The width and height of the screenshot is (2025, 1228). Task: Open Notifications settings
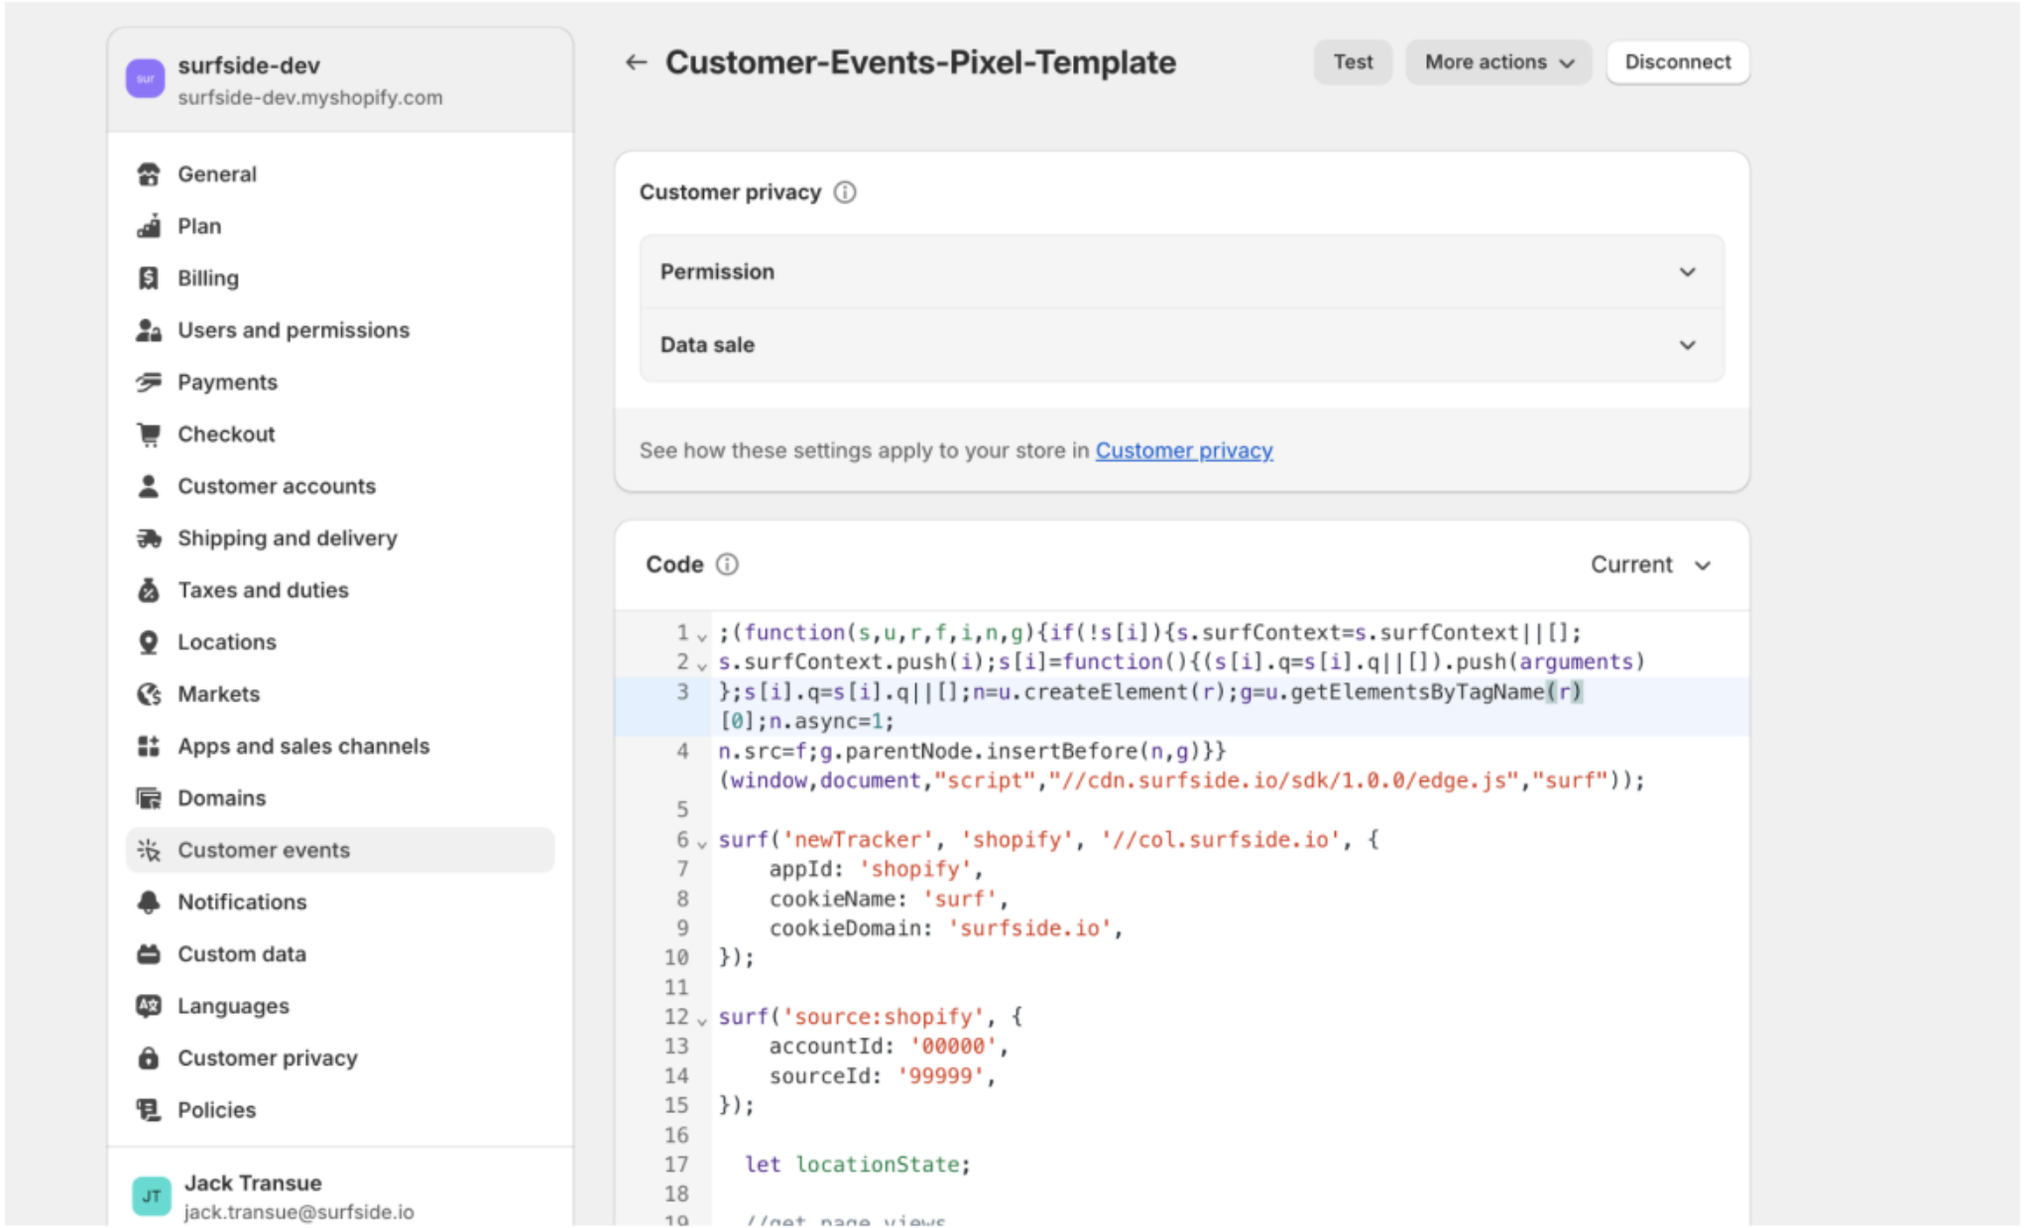(340, 903)
